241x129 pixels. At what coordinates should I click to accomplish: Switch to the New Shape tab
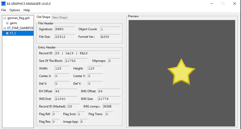tap(60, 17)
